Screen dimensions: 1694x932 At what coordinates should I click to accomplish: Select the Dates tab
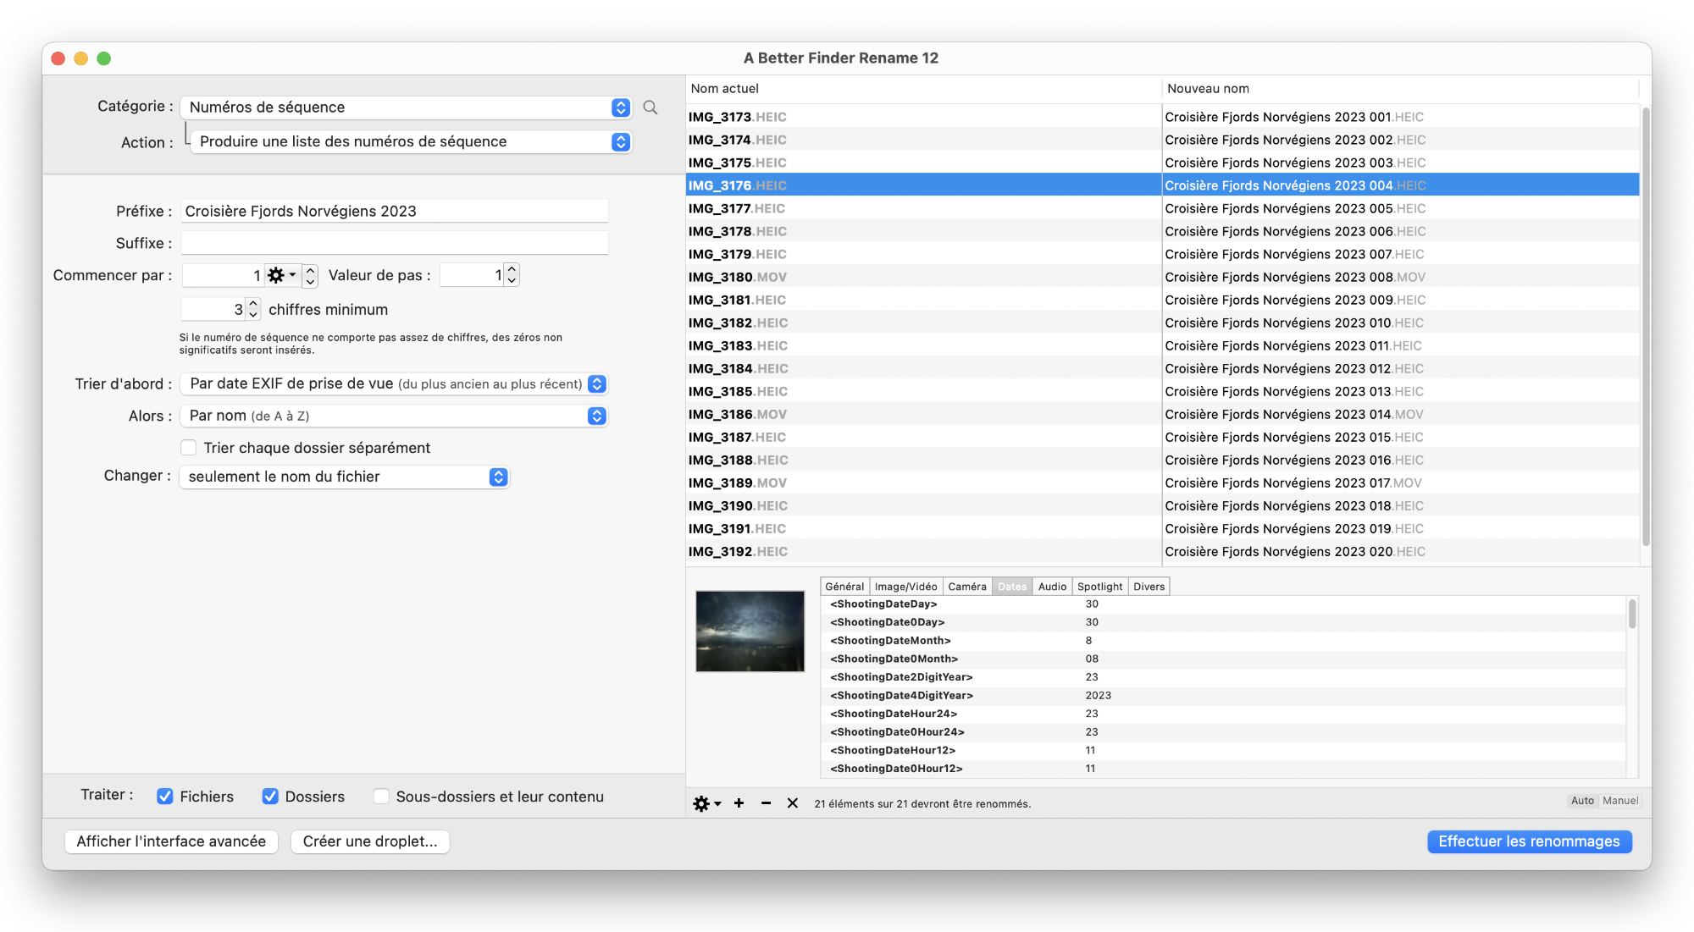1012,587
